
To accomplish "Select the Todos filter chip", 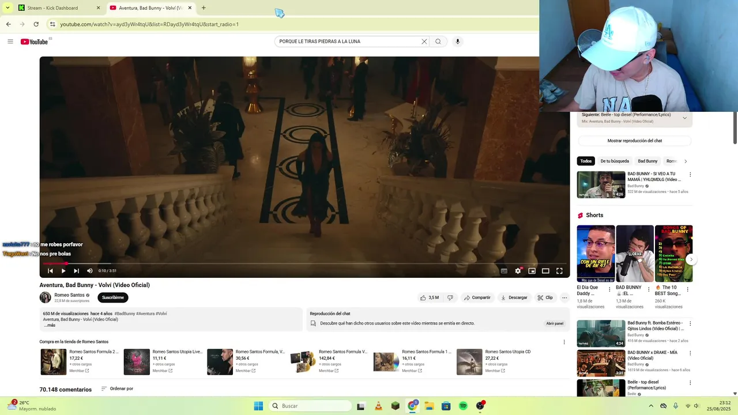I will (586, 161).
